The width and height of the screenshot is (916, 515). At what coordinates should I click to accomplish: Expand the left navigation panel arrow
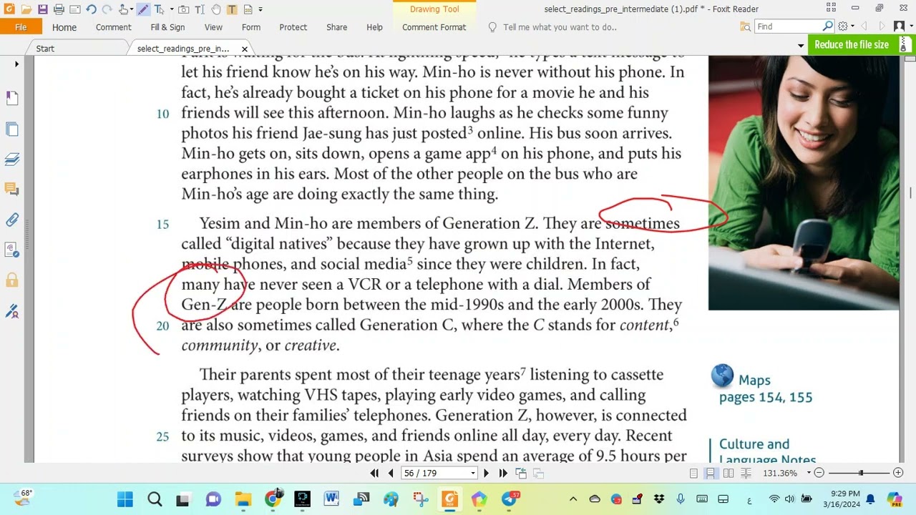[x=16, y=64]
